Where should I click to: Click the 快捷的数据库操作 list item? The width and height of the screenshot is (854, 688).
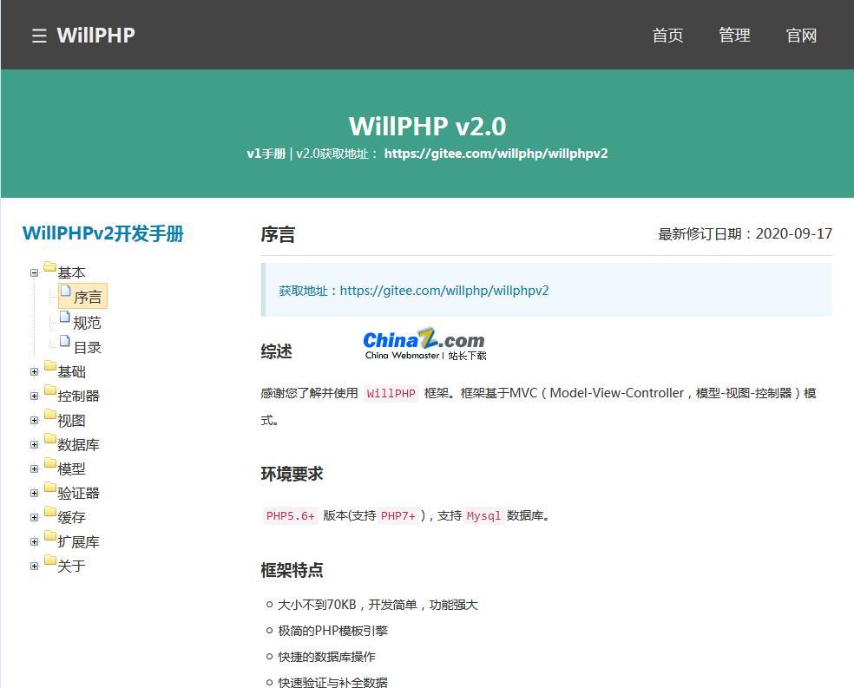pyautogui.click(x=326, y=657)
